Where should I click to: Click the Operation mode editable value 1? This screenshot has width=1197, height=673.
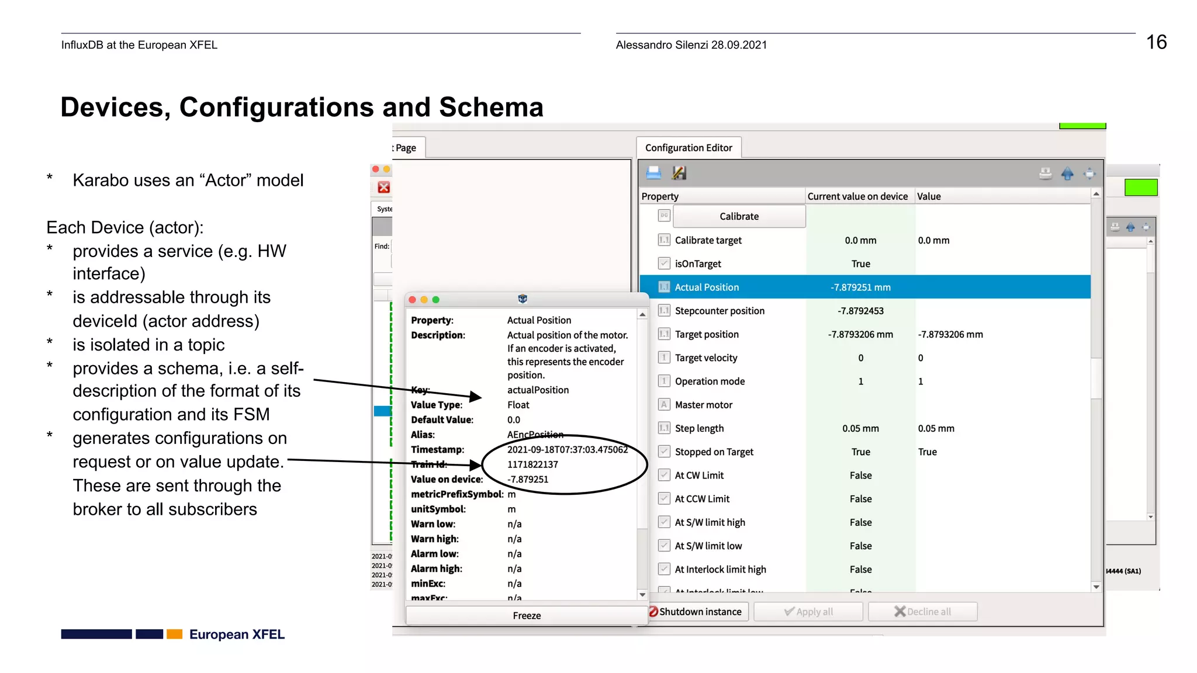(x=921, y=381)
